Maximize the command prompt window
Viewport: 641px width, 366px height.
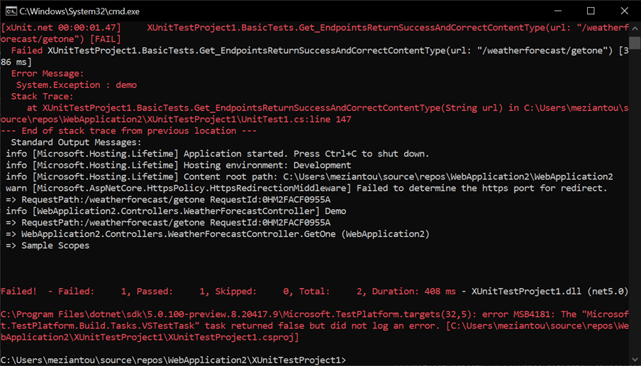pos(591,11)
